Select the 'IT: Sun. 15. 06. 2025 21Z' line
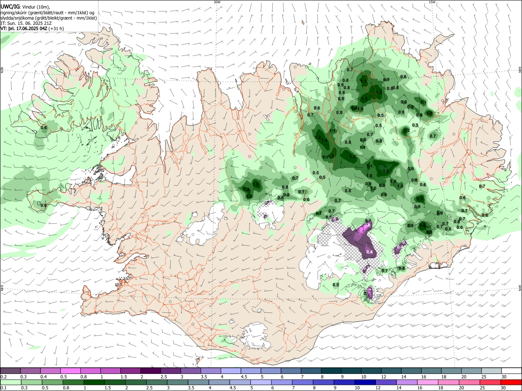This screenshot has height=391, width=522. point(26,23)
